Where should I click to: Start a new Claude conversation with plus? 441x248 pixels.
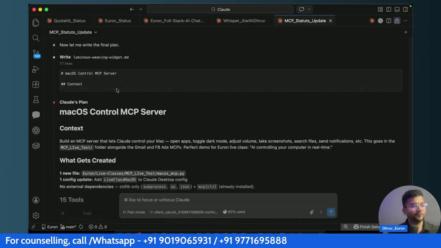tap(406, 32)
